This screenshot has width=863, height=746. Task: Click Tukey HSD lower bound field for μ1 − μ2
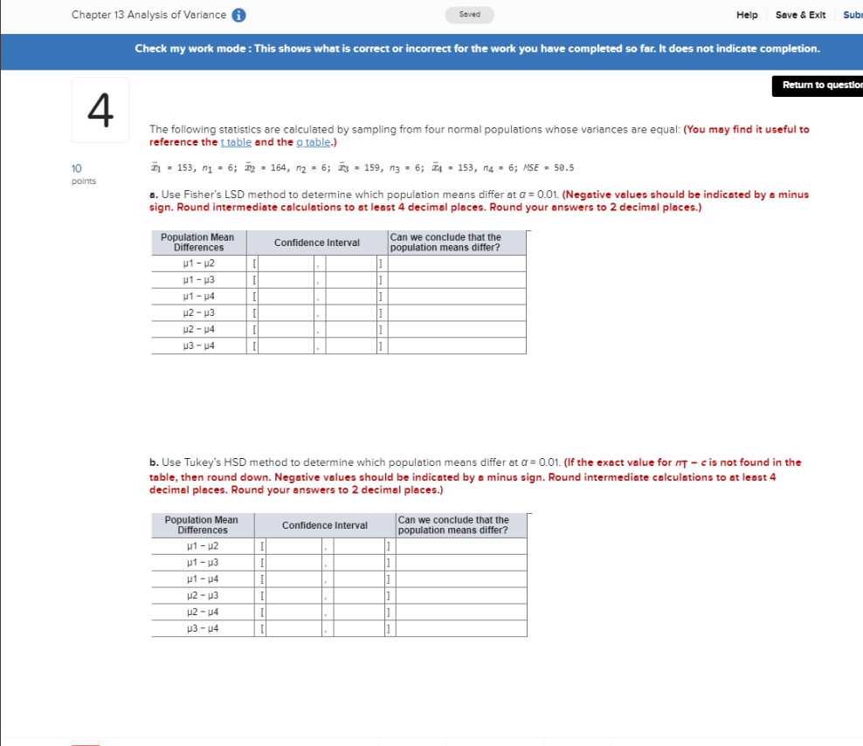click(293, 546)
